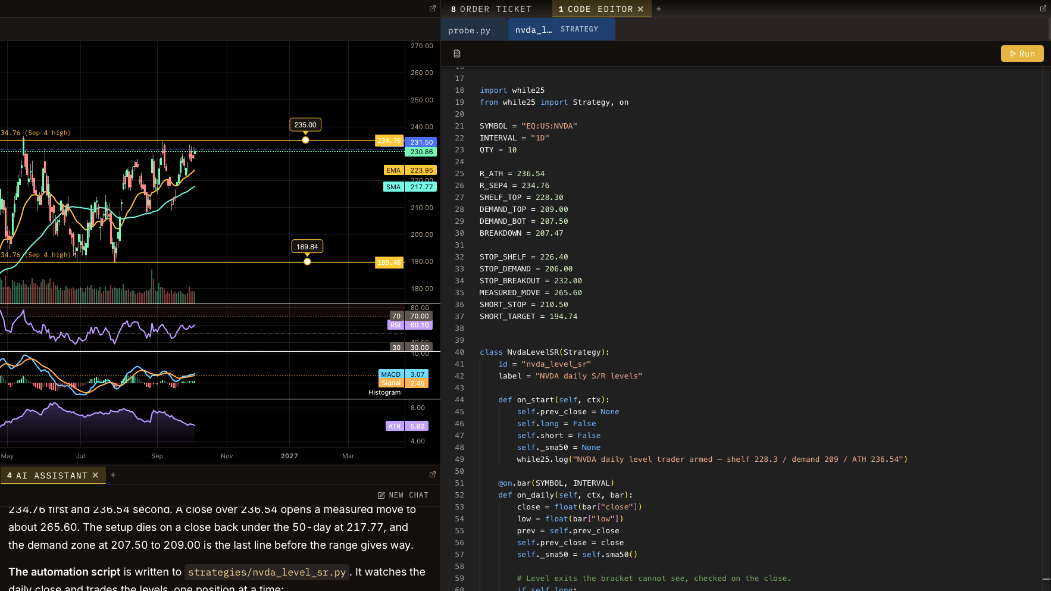This screenshot has height=591, width=1051.
Task: Click the code editor vertical scrollbar
Action: 1046,327
